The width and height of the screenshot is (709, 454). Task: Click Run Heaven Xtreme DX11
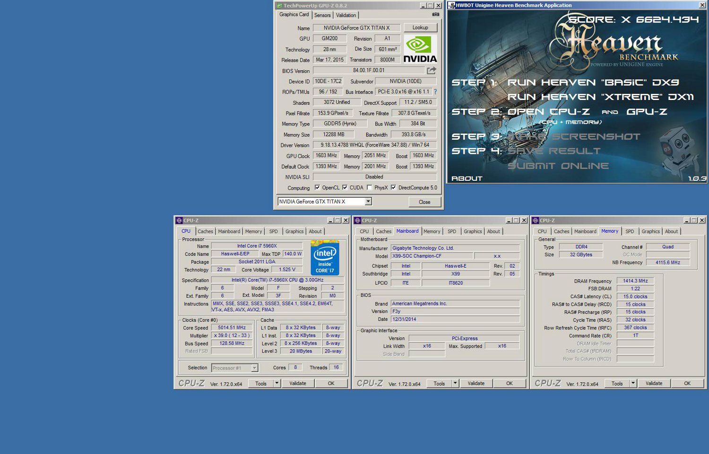600,97
